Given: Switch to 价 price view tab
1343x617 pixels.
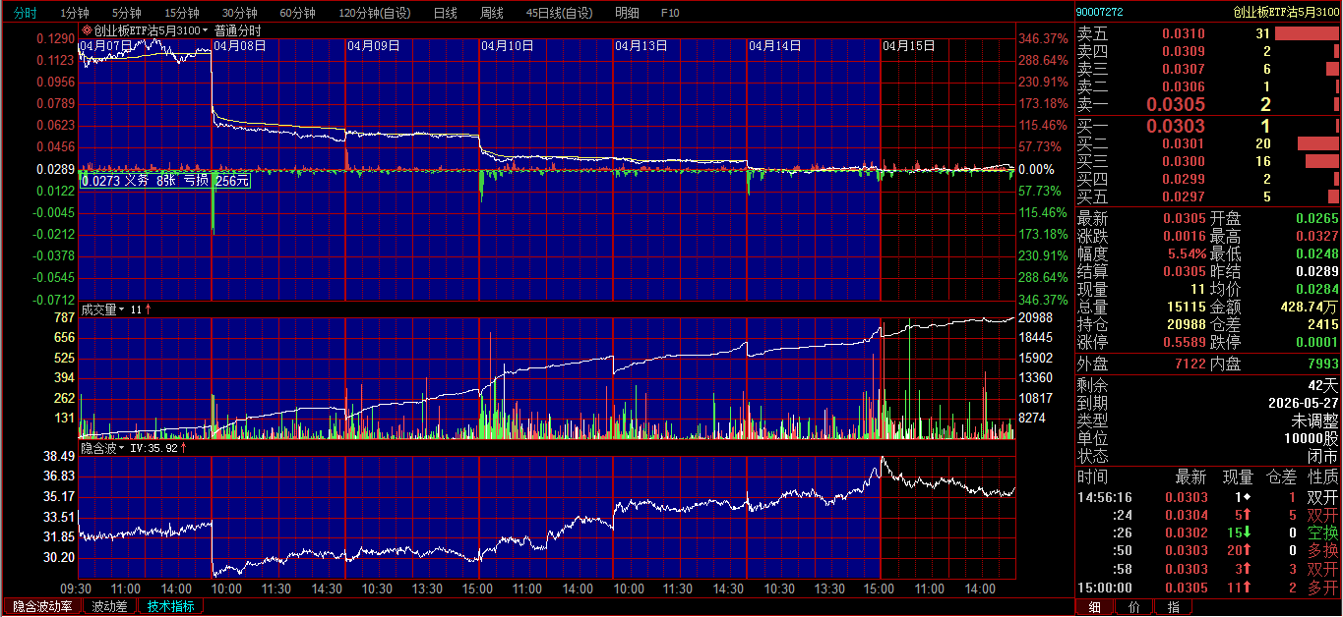Looking at the screenshot, I should coord(1133,607).
